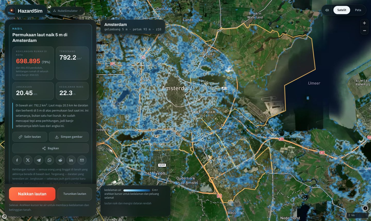Share via Telegram icon
This screenshot has height=221, width=371.
tap(39, 160)
